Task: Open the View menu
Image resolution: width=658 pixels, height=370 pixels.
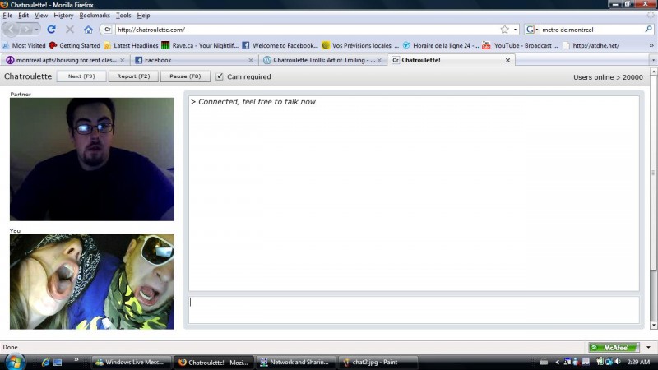Action: [41, 15]
